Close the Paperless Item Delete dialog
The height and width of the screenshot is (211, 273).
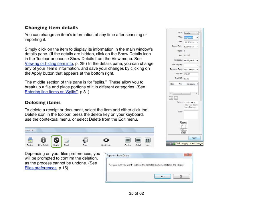[x=188, y=155]
